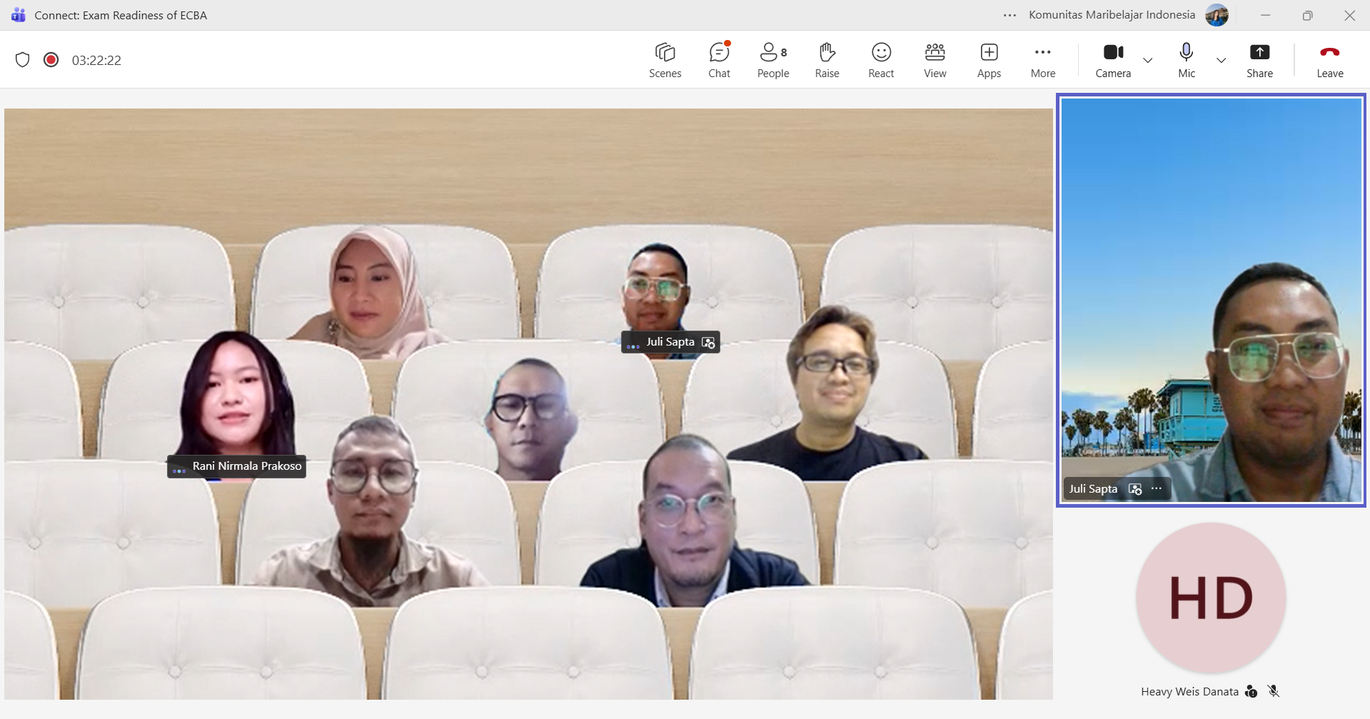Leave the meeting
The image size is (1370, 719).
1330,60
